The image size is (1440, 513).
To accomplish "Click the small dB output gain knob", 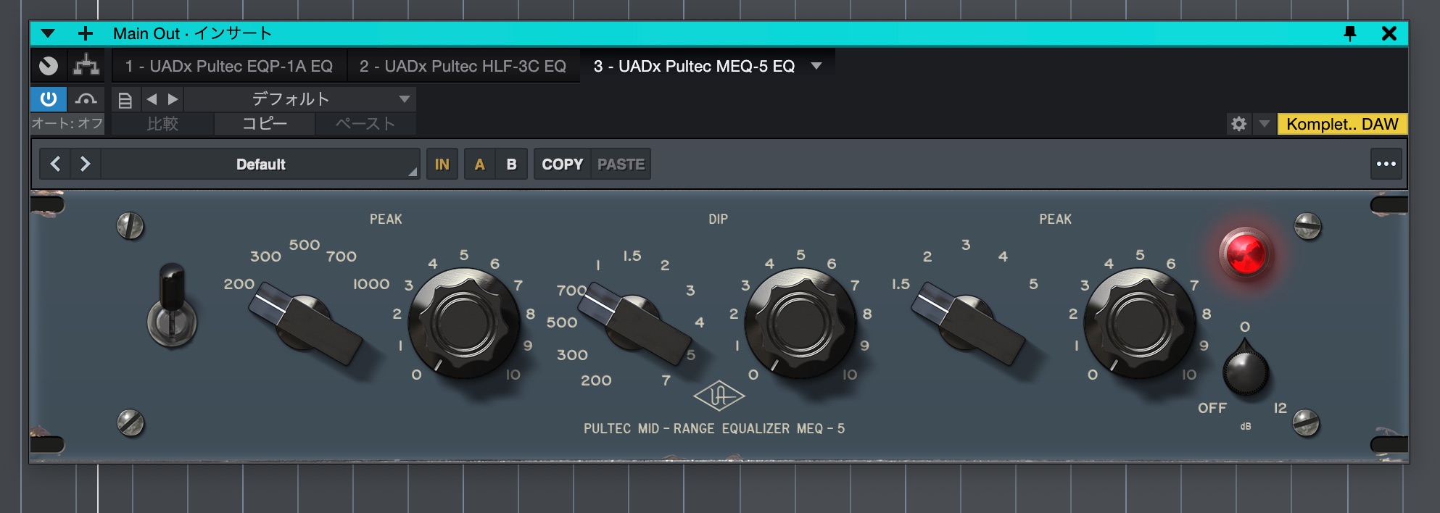I will (1246, 370).
